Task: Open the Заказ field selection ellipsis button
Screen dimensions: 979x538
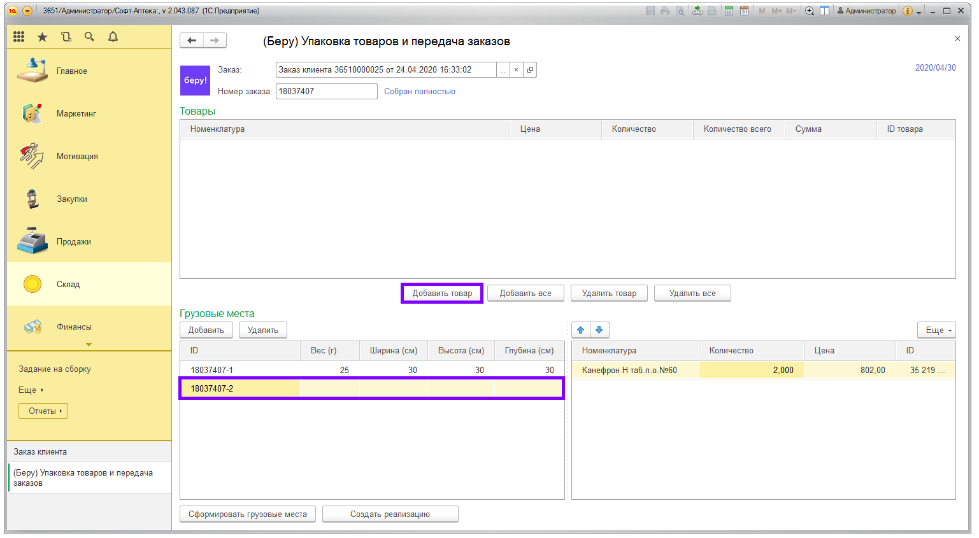Action: tap(503, 70)
